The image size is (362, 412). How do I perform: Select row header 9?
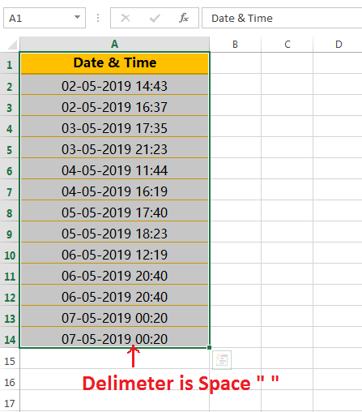coord(10,232)
